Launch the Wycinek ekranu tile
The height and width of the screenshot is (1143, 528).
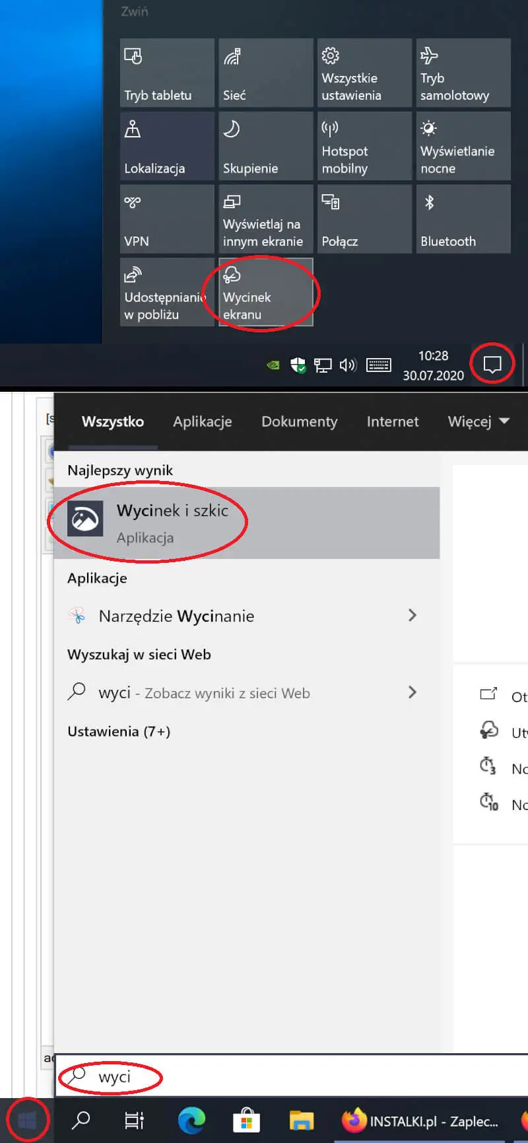tap(265, 292)
